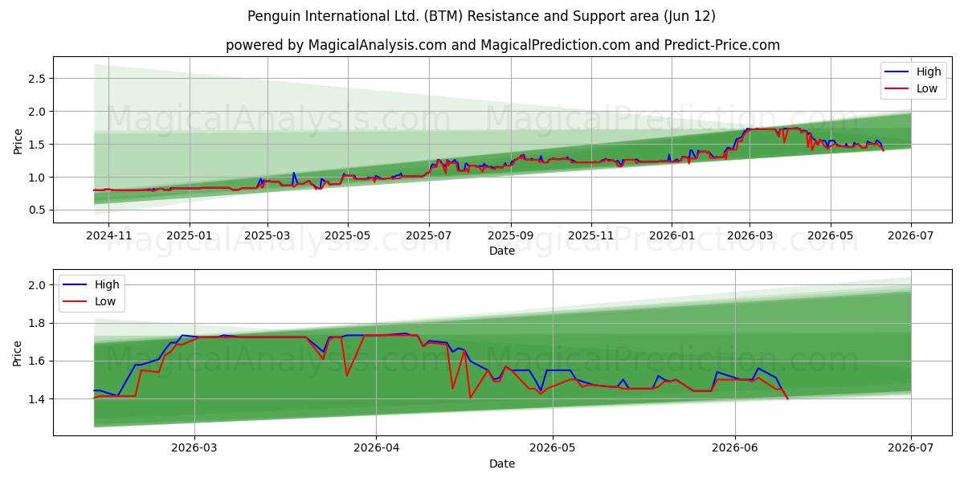The height and width of the screenshot is (482, 964).
Task: Click the 'Date' axis label under bottom chart
Action: click(x=502, y=464)
